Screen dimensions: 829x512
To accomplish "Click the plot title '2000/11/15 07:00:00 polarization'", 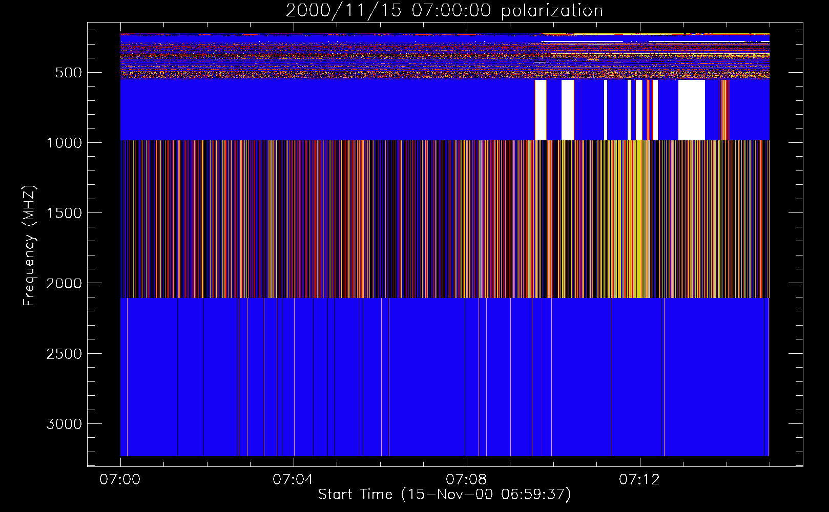I will click(444, 11).
